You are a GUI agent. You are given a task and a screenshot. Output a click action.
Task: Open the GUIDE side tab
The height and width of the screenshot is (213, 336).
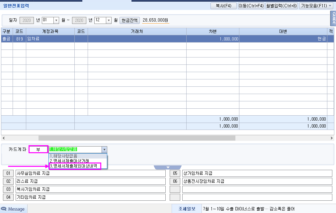tap(333, 18)
